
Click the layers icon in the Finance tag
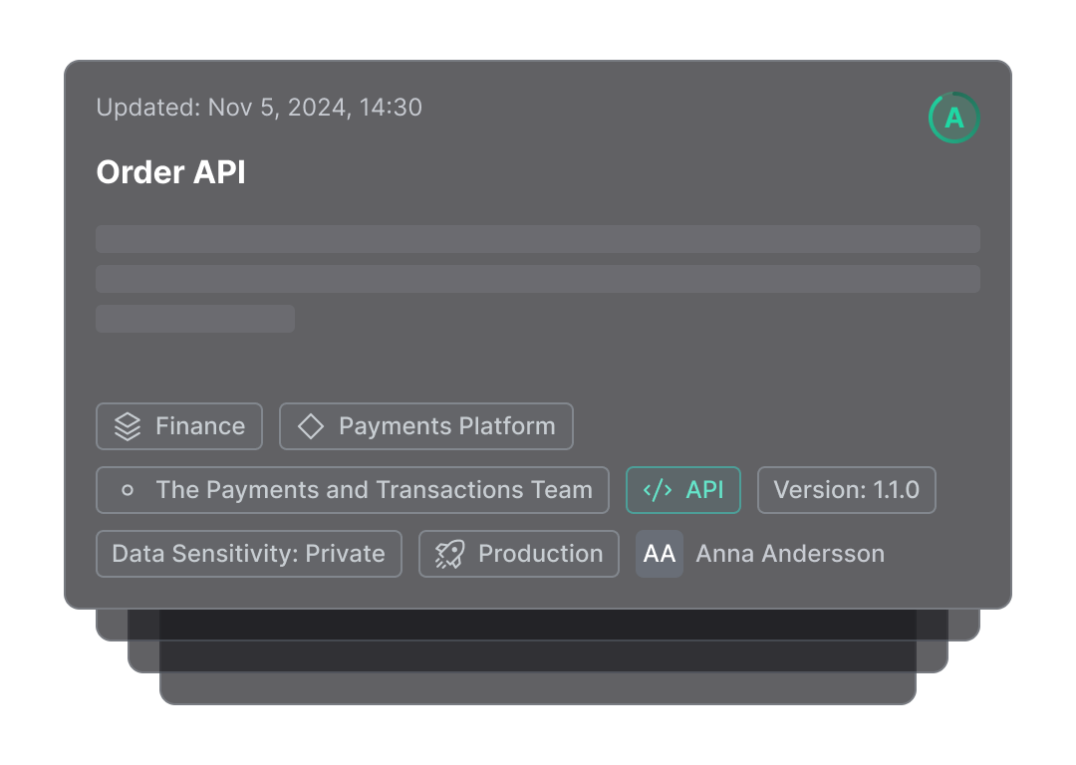click(128, 426)
